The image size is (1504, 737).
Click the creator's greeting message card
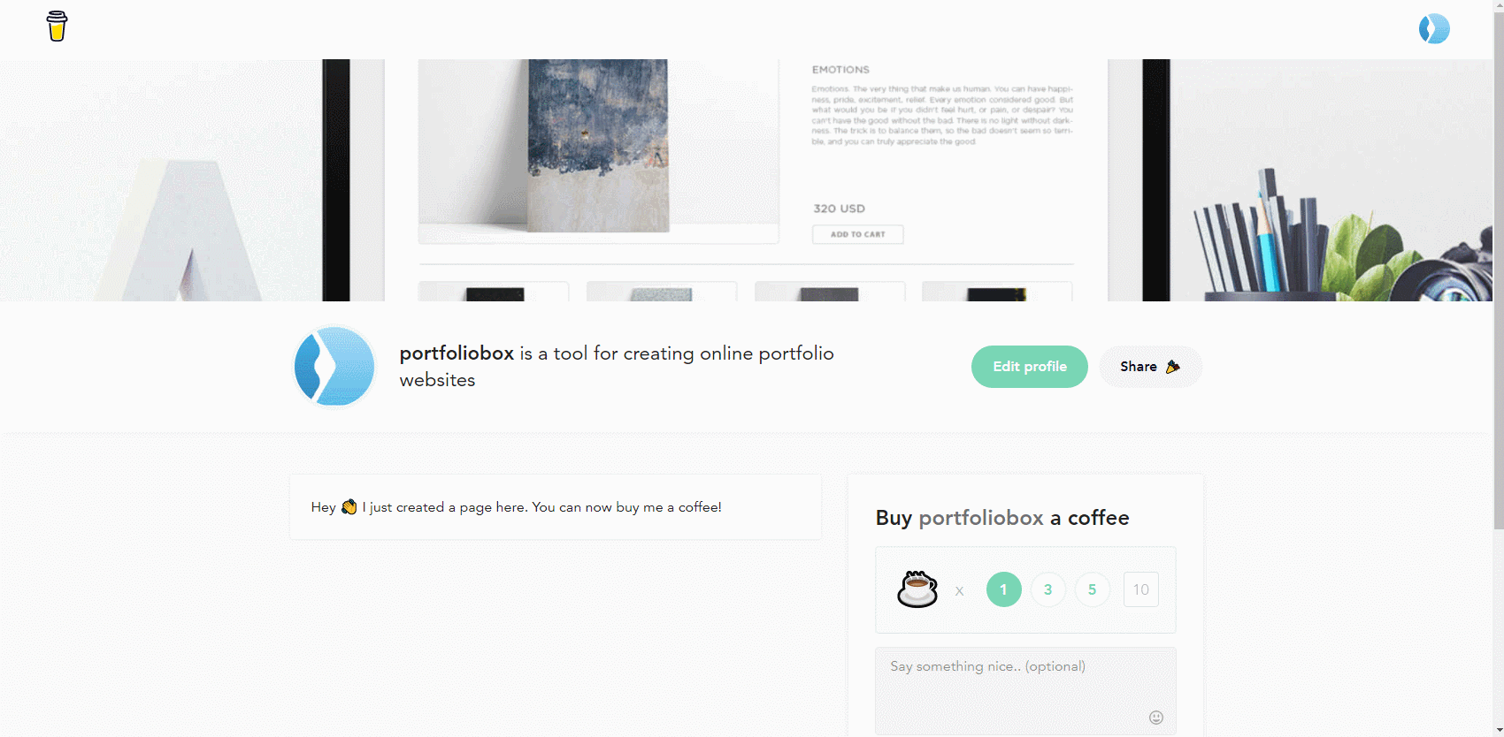(x=555, y=506)
